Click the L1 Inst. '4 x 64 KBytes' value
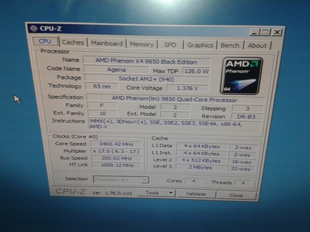 coord(201,153)
